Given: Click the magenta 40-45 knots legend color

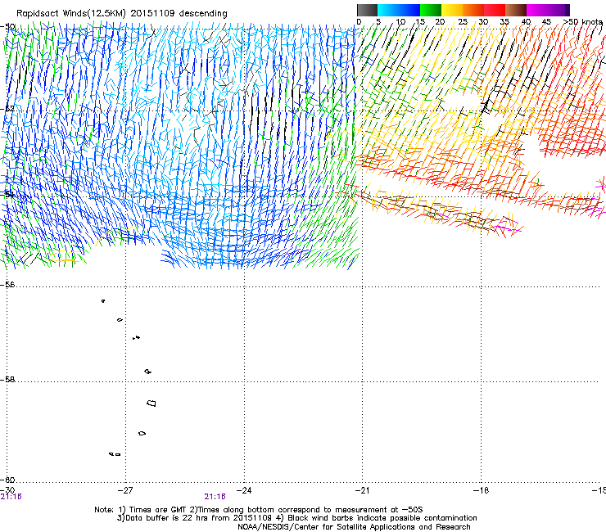Looking at the screenshot, I should 537,10.
